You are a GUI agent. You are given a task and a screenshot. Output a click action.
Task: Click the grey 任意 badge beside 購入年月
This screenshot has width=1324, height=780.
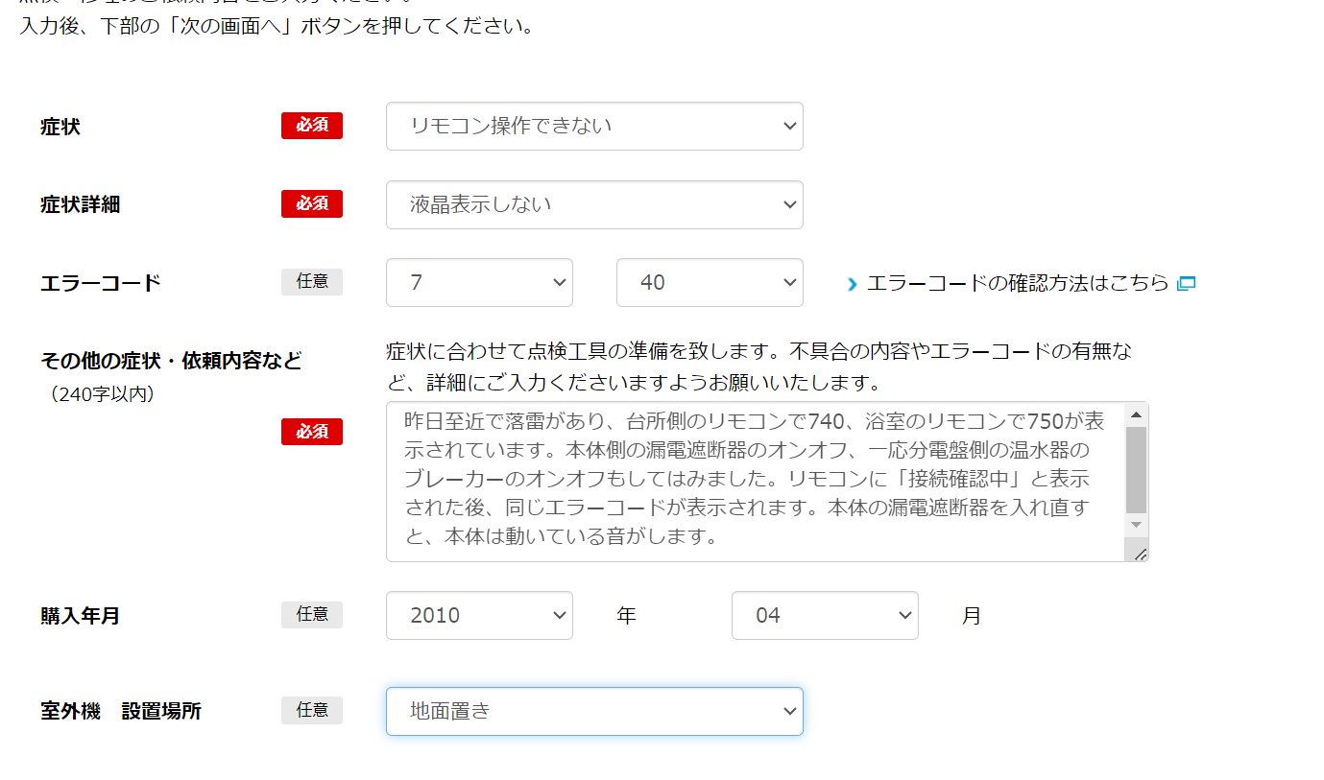click(x=312, y=615)
